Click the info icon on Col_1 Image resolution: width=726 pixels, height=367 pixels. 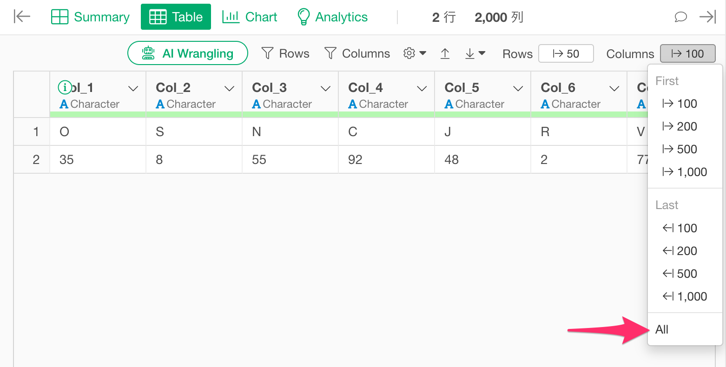pos(65,87)
